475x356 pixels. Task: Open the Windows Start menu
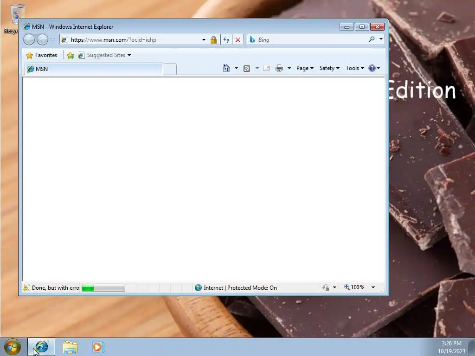[x=13, y=347]
